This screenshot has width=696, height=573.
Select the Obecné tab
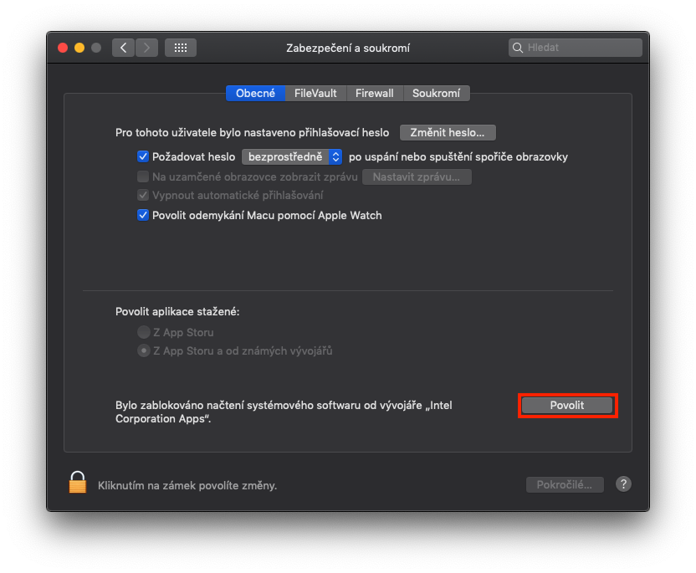pyautogui.click(x=255, y=93)
